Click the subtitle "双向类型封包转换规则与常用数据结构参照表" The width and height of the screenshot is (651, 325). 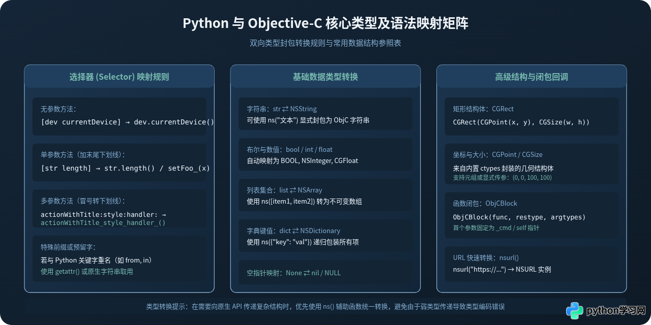coord(325,43)
